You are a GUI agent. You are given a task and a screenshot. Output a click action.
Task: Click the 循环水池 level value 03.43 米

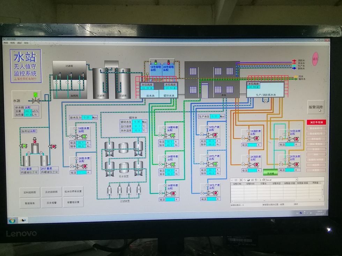point(170,88)
